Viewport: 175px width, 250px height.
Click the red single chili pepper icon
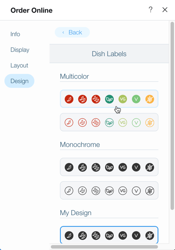point(69,99)
